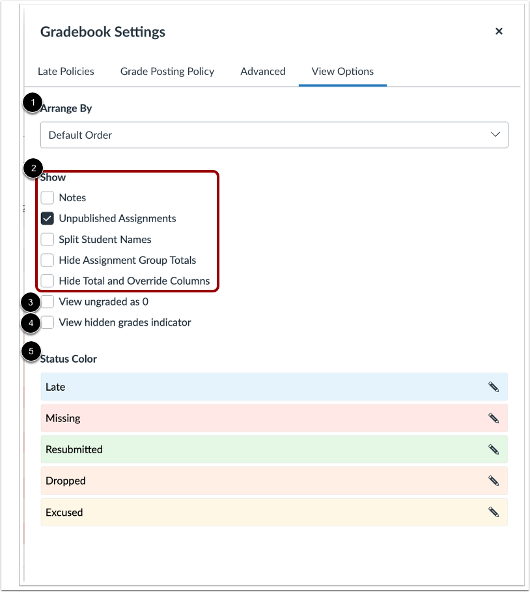Click the pencil icon beside Late
This screenshot has width=530, height=592.
tap(493, 386)
